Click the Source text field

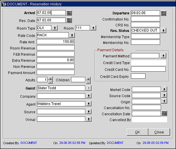pyautogui.click(x=61, y=112)
